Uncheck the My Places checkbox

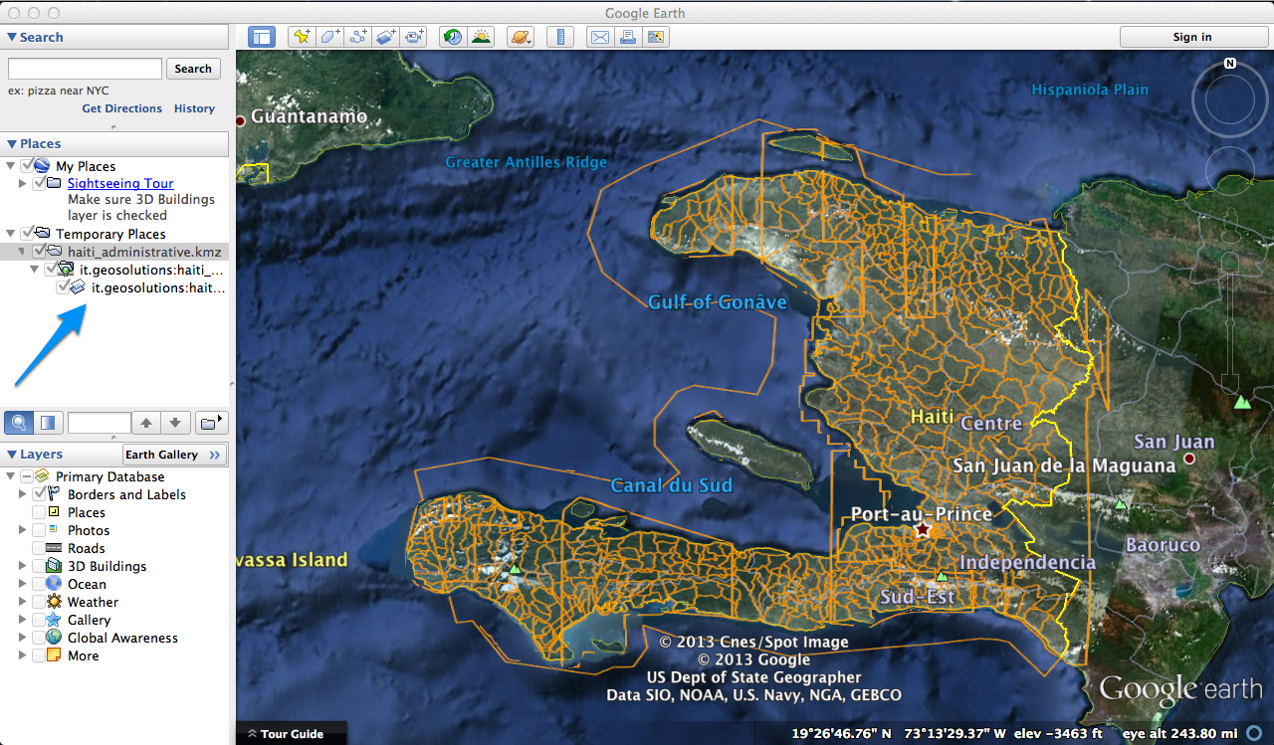(27, 166)
